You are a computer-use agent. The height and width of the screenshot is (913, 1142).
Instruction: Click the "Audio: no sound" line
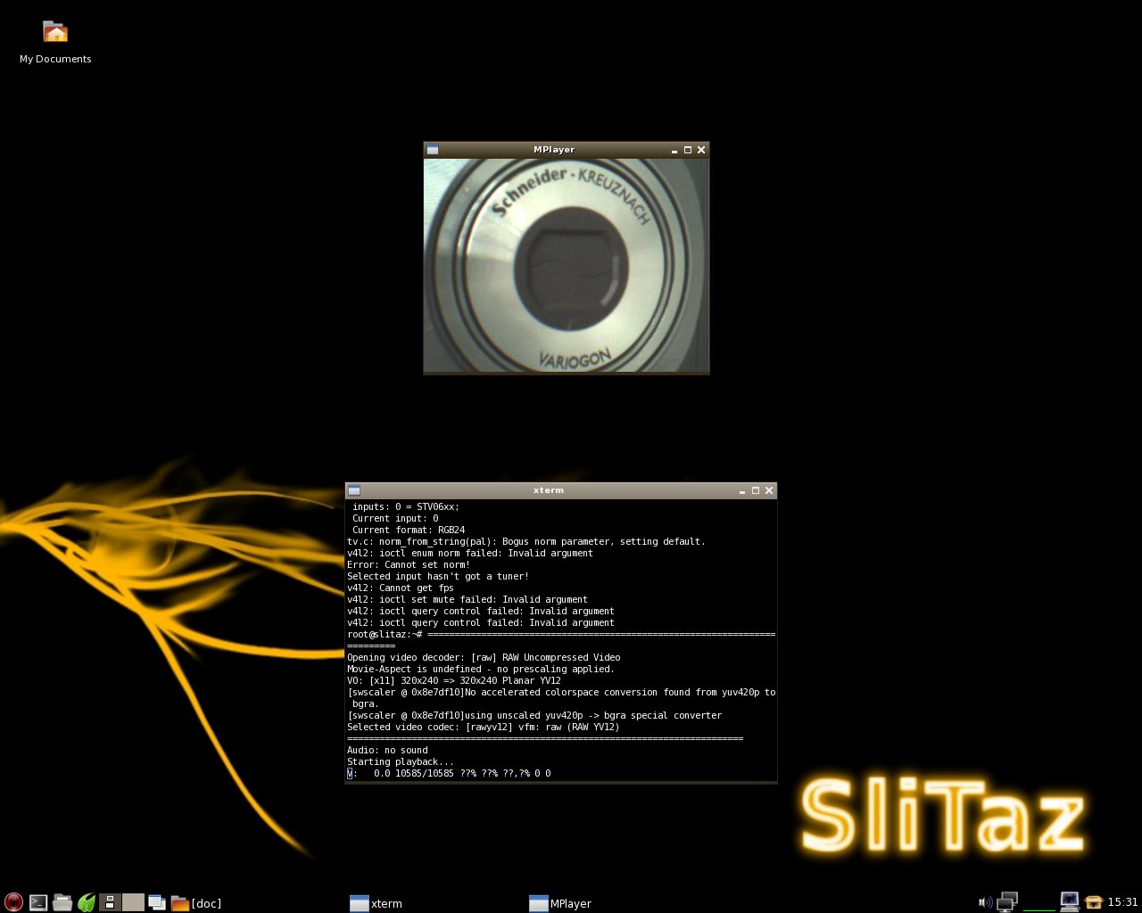(x=387, y=750)
